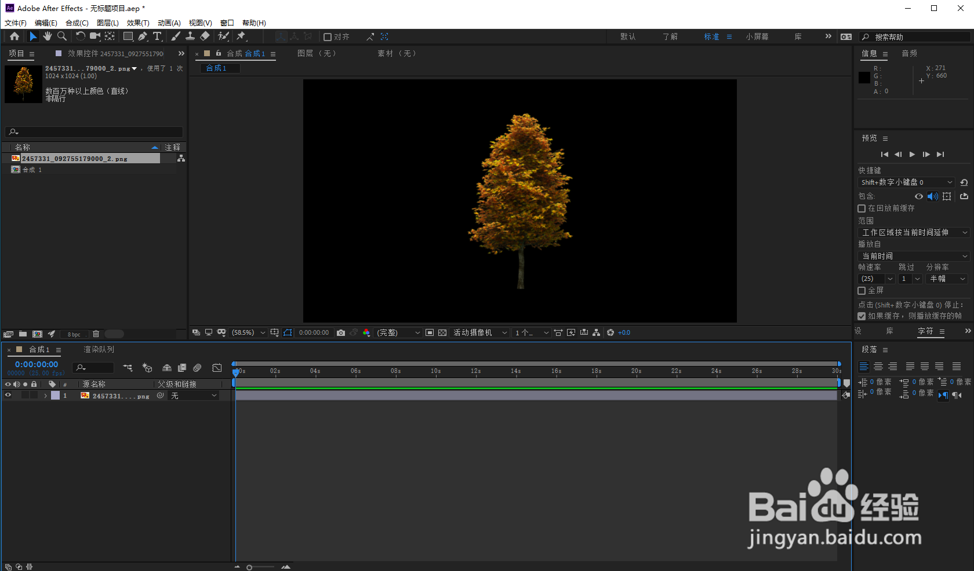Switch to the 音频 panel tab

(x=910, y=53)
